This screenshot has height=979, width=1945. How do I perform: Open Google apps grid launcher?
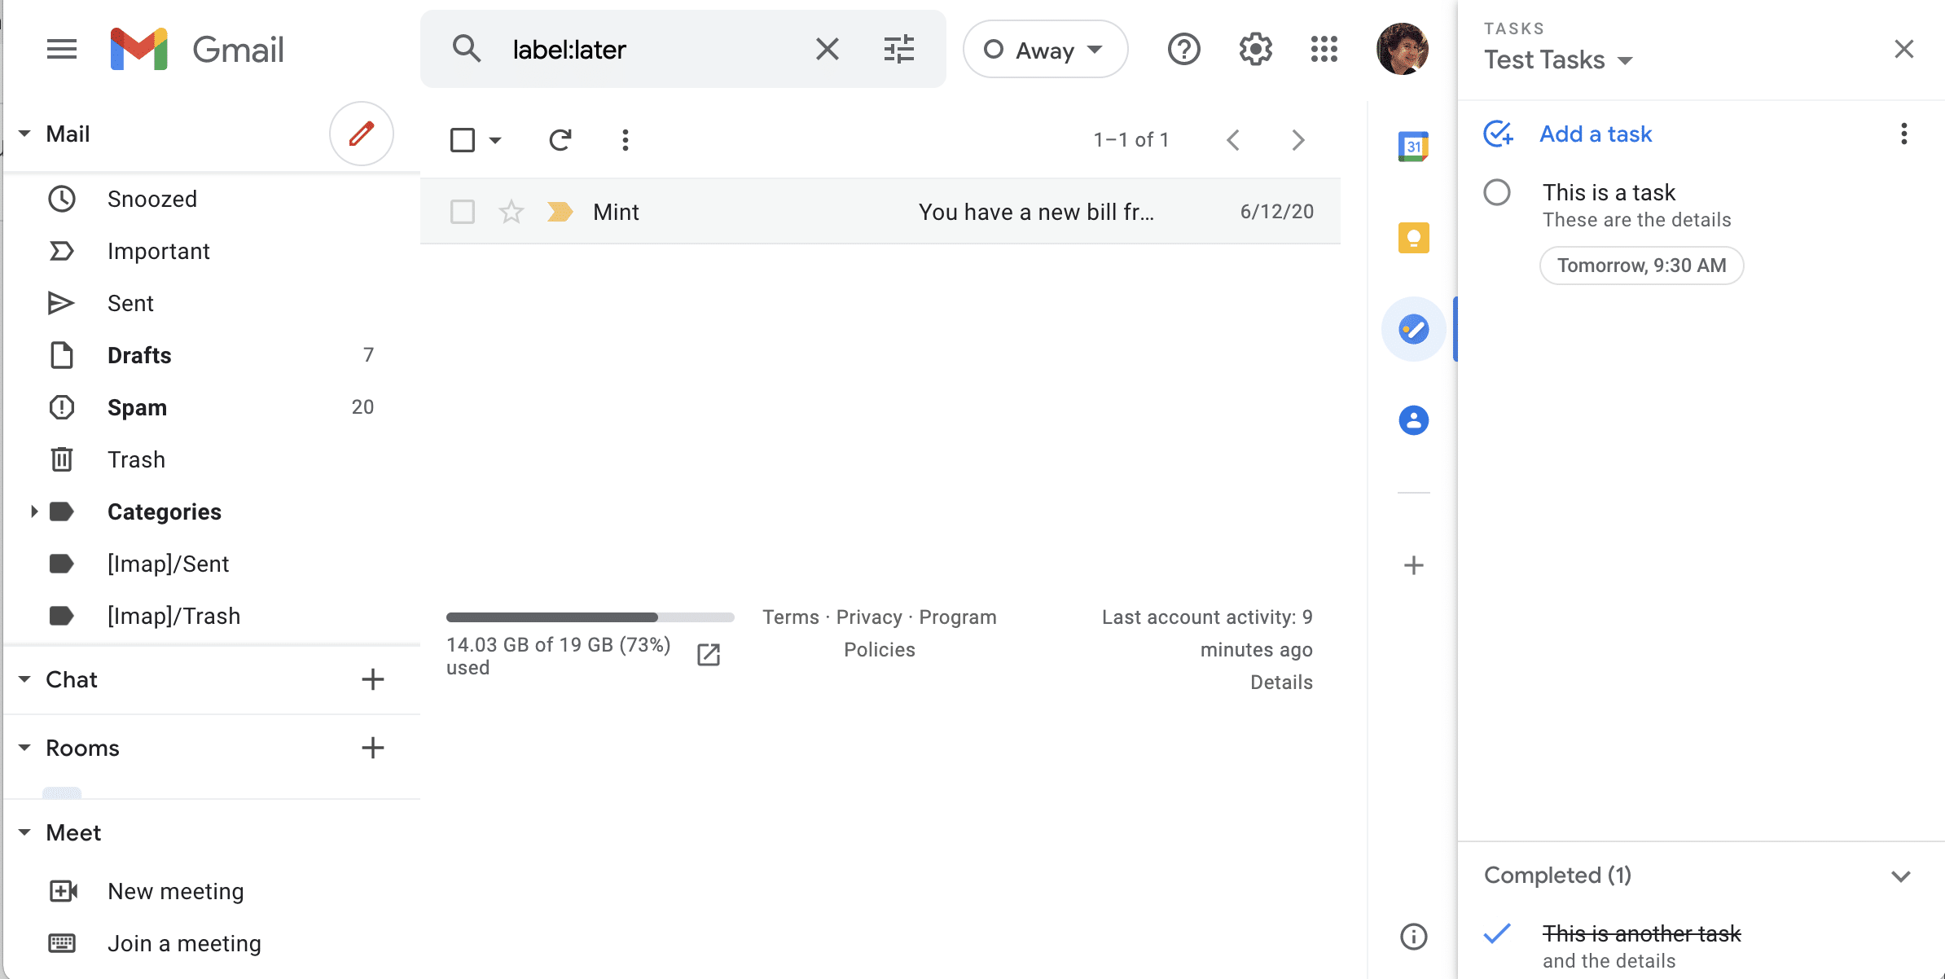pyautogui.click(x=1324, y=50)
